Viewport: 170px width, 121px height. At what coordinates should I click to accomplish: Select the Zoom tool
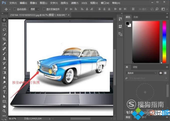[4, 111]
